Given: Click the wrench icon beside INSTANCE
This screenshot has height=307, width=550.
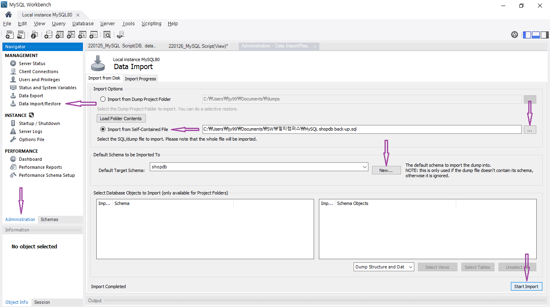Looking at the screenshot, I should [x=31, y=115].
